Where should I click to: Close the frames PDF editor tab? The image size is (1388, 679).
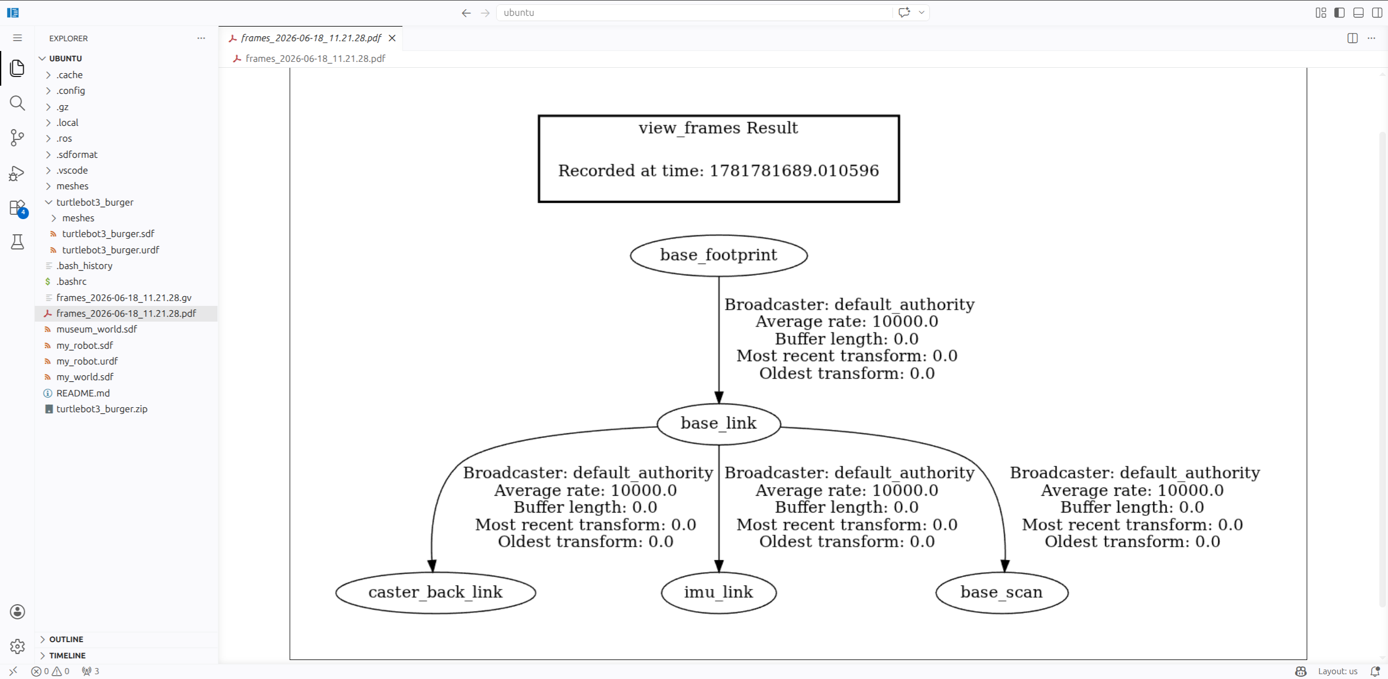[x=392, y=38]
